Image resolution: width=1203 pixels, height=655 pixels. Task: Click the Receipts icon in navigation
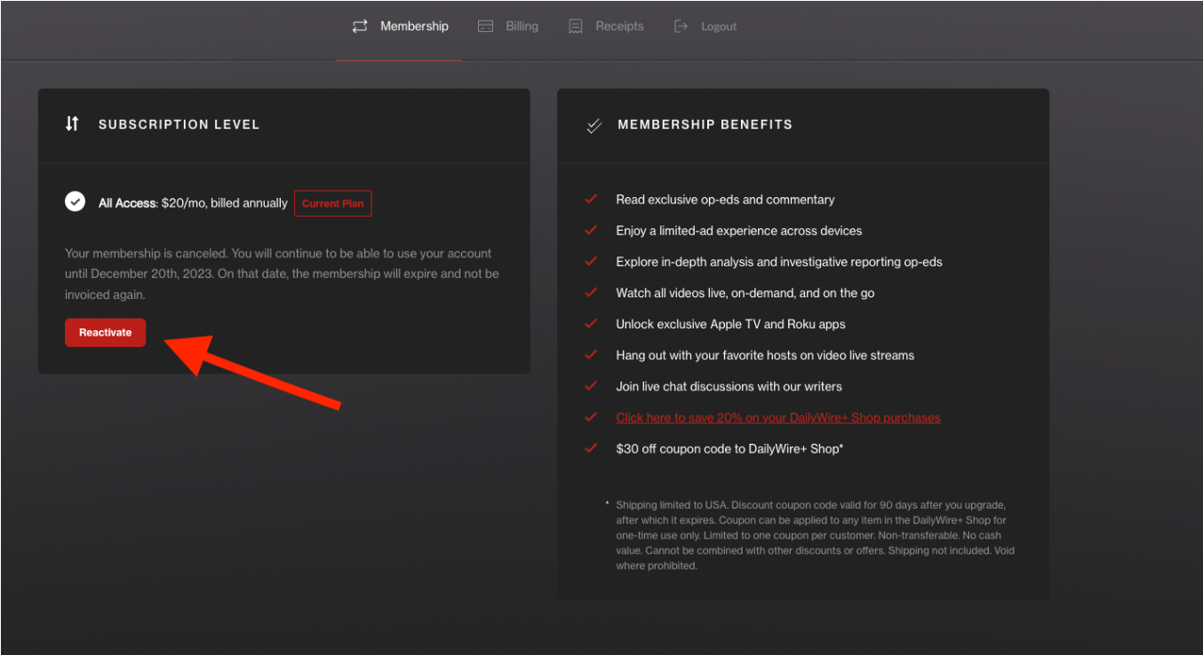click(x=576, y=27)
